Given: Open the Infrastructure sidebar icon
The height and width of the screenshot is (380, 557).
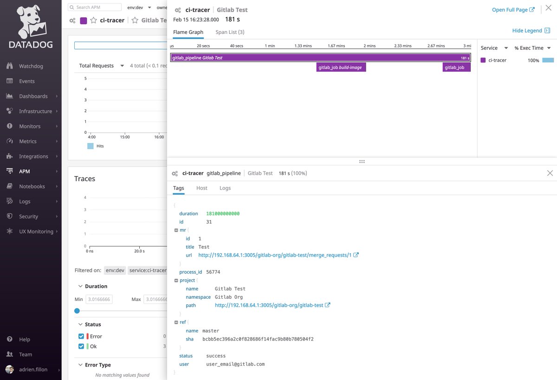Looking at the screenshot, I should pos(10,111).
